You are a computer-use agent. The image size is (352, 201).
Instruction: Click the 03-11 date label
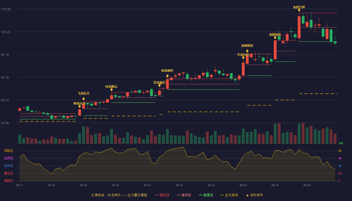20,185
